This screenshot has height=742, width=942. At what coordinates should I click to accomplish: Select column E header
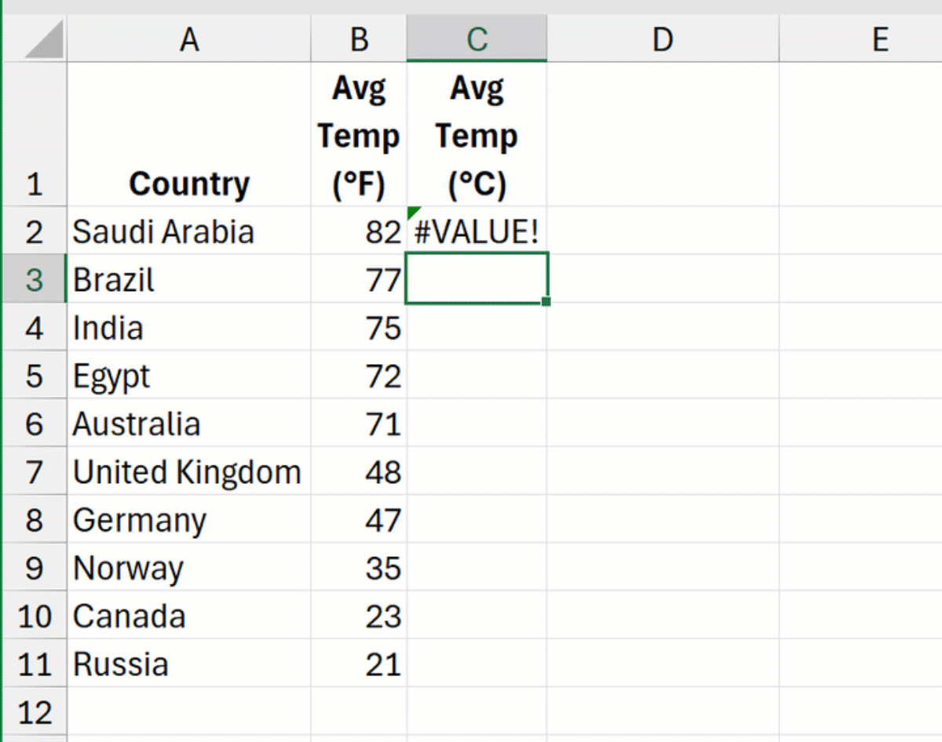point(861,39)
